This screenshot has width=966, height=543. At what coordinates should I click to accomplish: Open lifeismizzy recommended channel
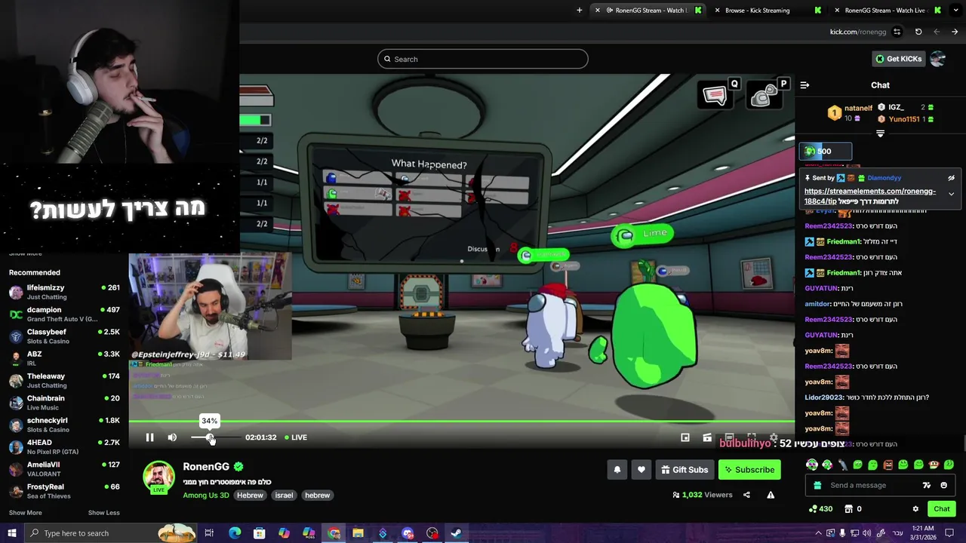coord(64,292)
